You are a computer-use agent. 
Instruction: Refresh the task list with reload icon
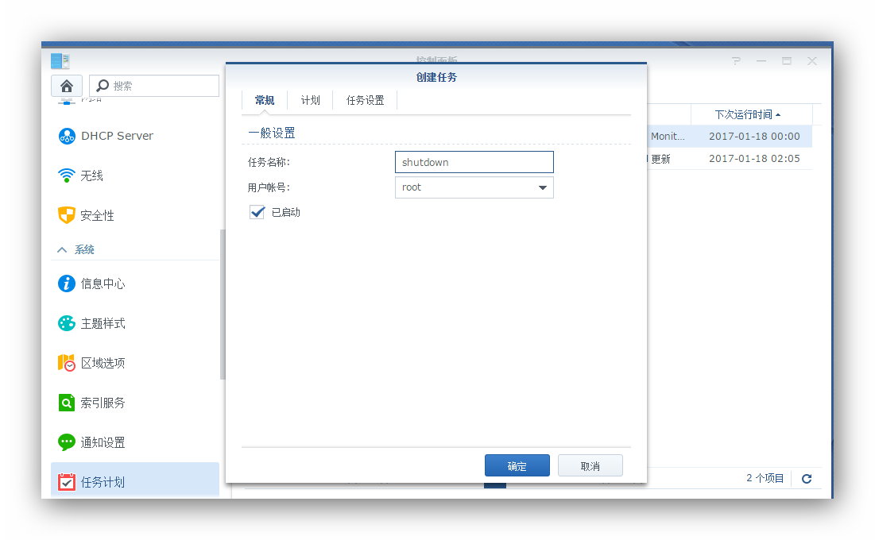click(807, 479)
